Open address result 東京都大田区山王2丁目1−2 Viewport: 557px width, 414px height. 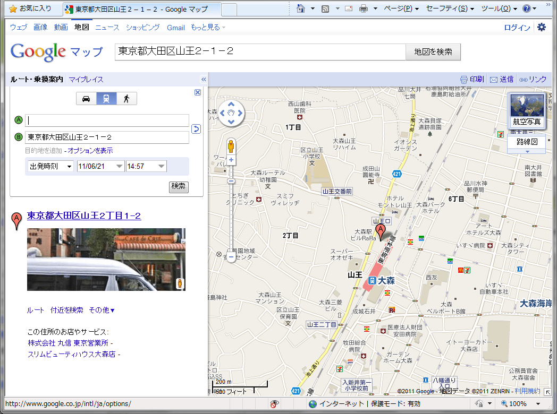(84, 215)
